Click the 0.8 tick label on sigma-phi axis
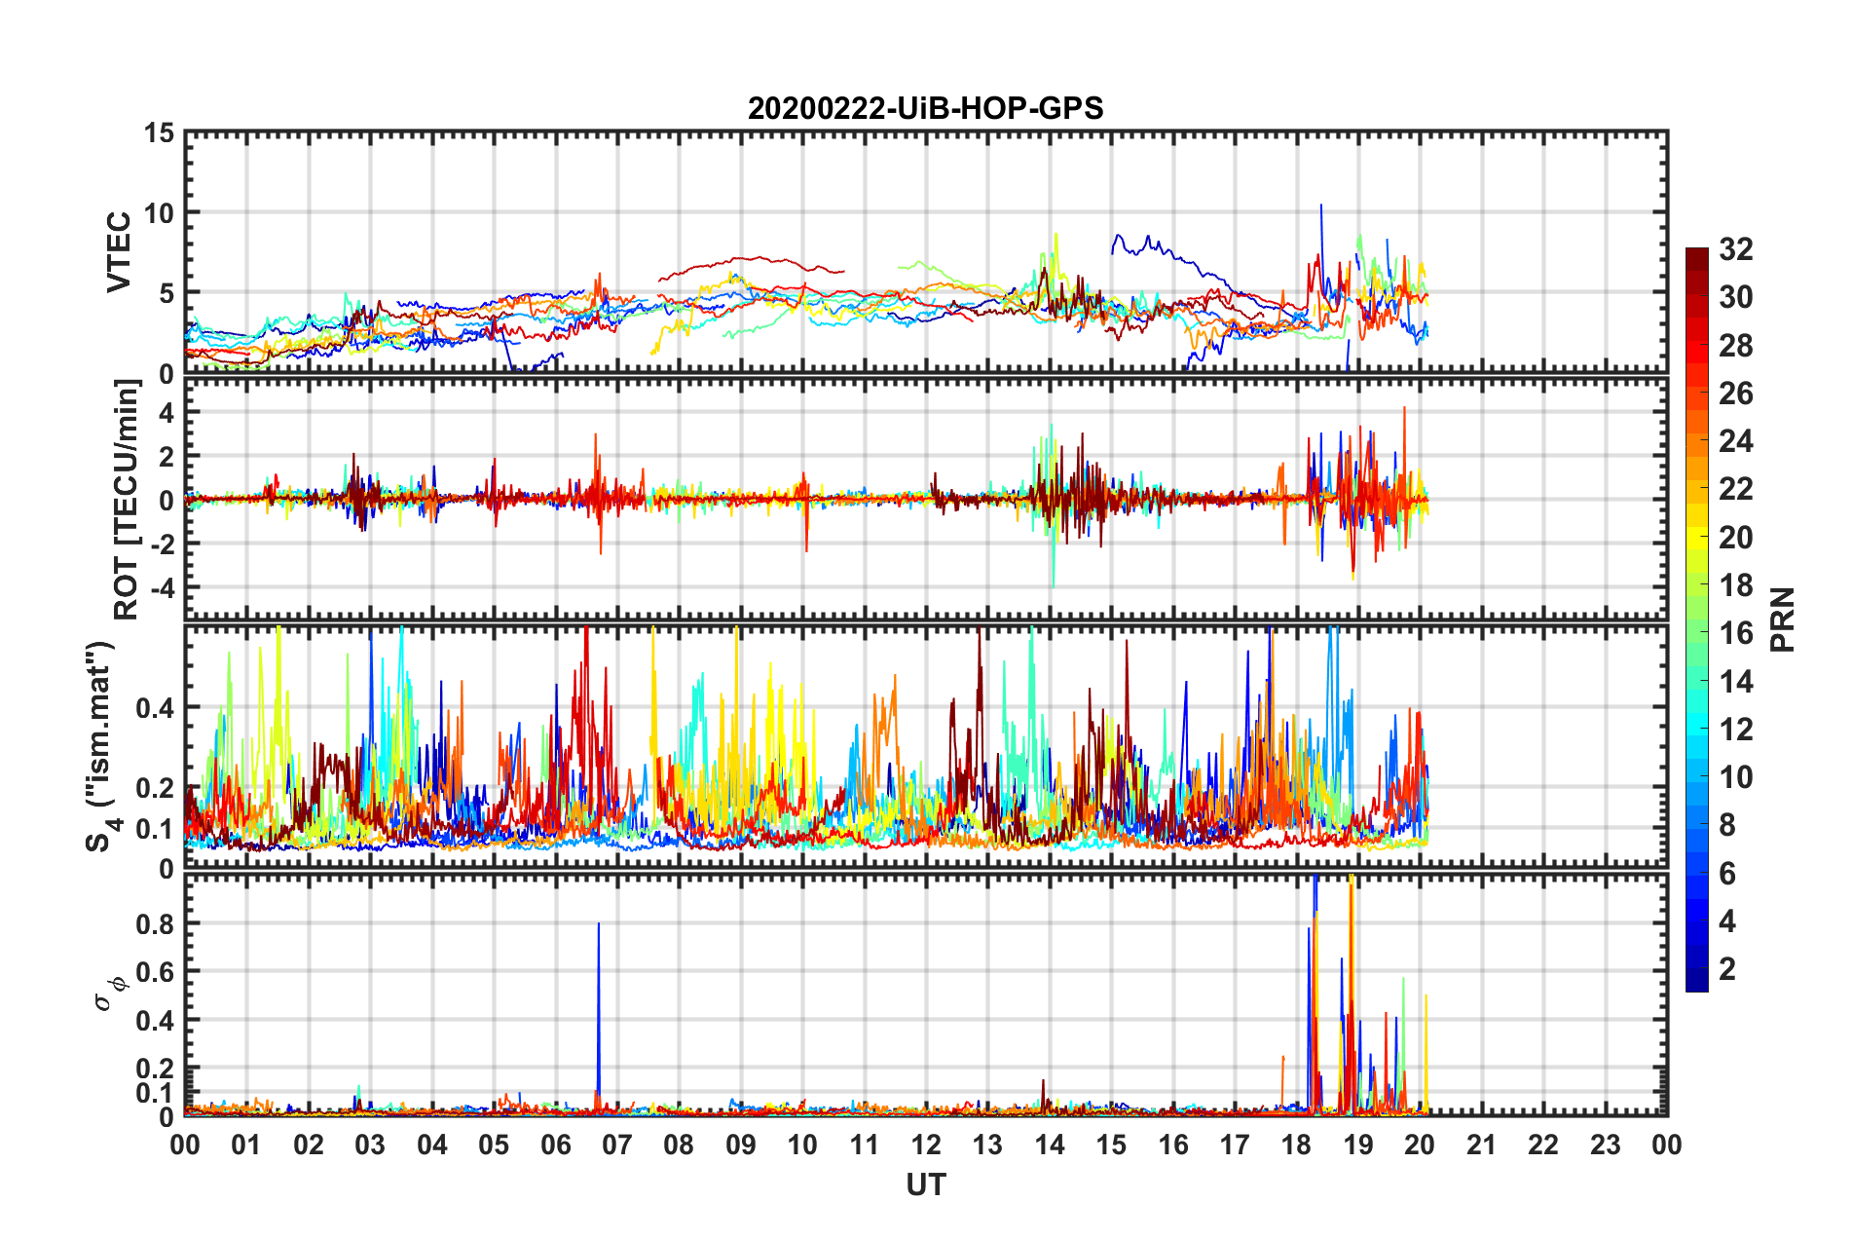Viewport: 1852px width, 1239px height. point(158,923)
